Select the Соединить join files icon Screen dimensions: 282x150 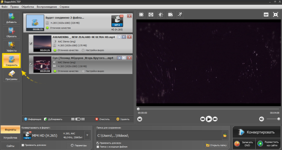click(x=11, y=61)
